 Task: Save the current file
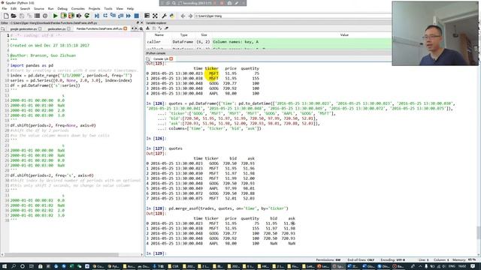point(22,16)
